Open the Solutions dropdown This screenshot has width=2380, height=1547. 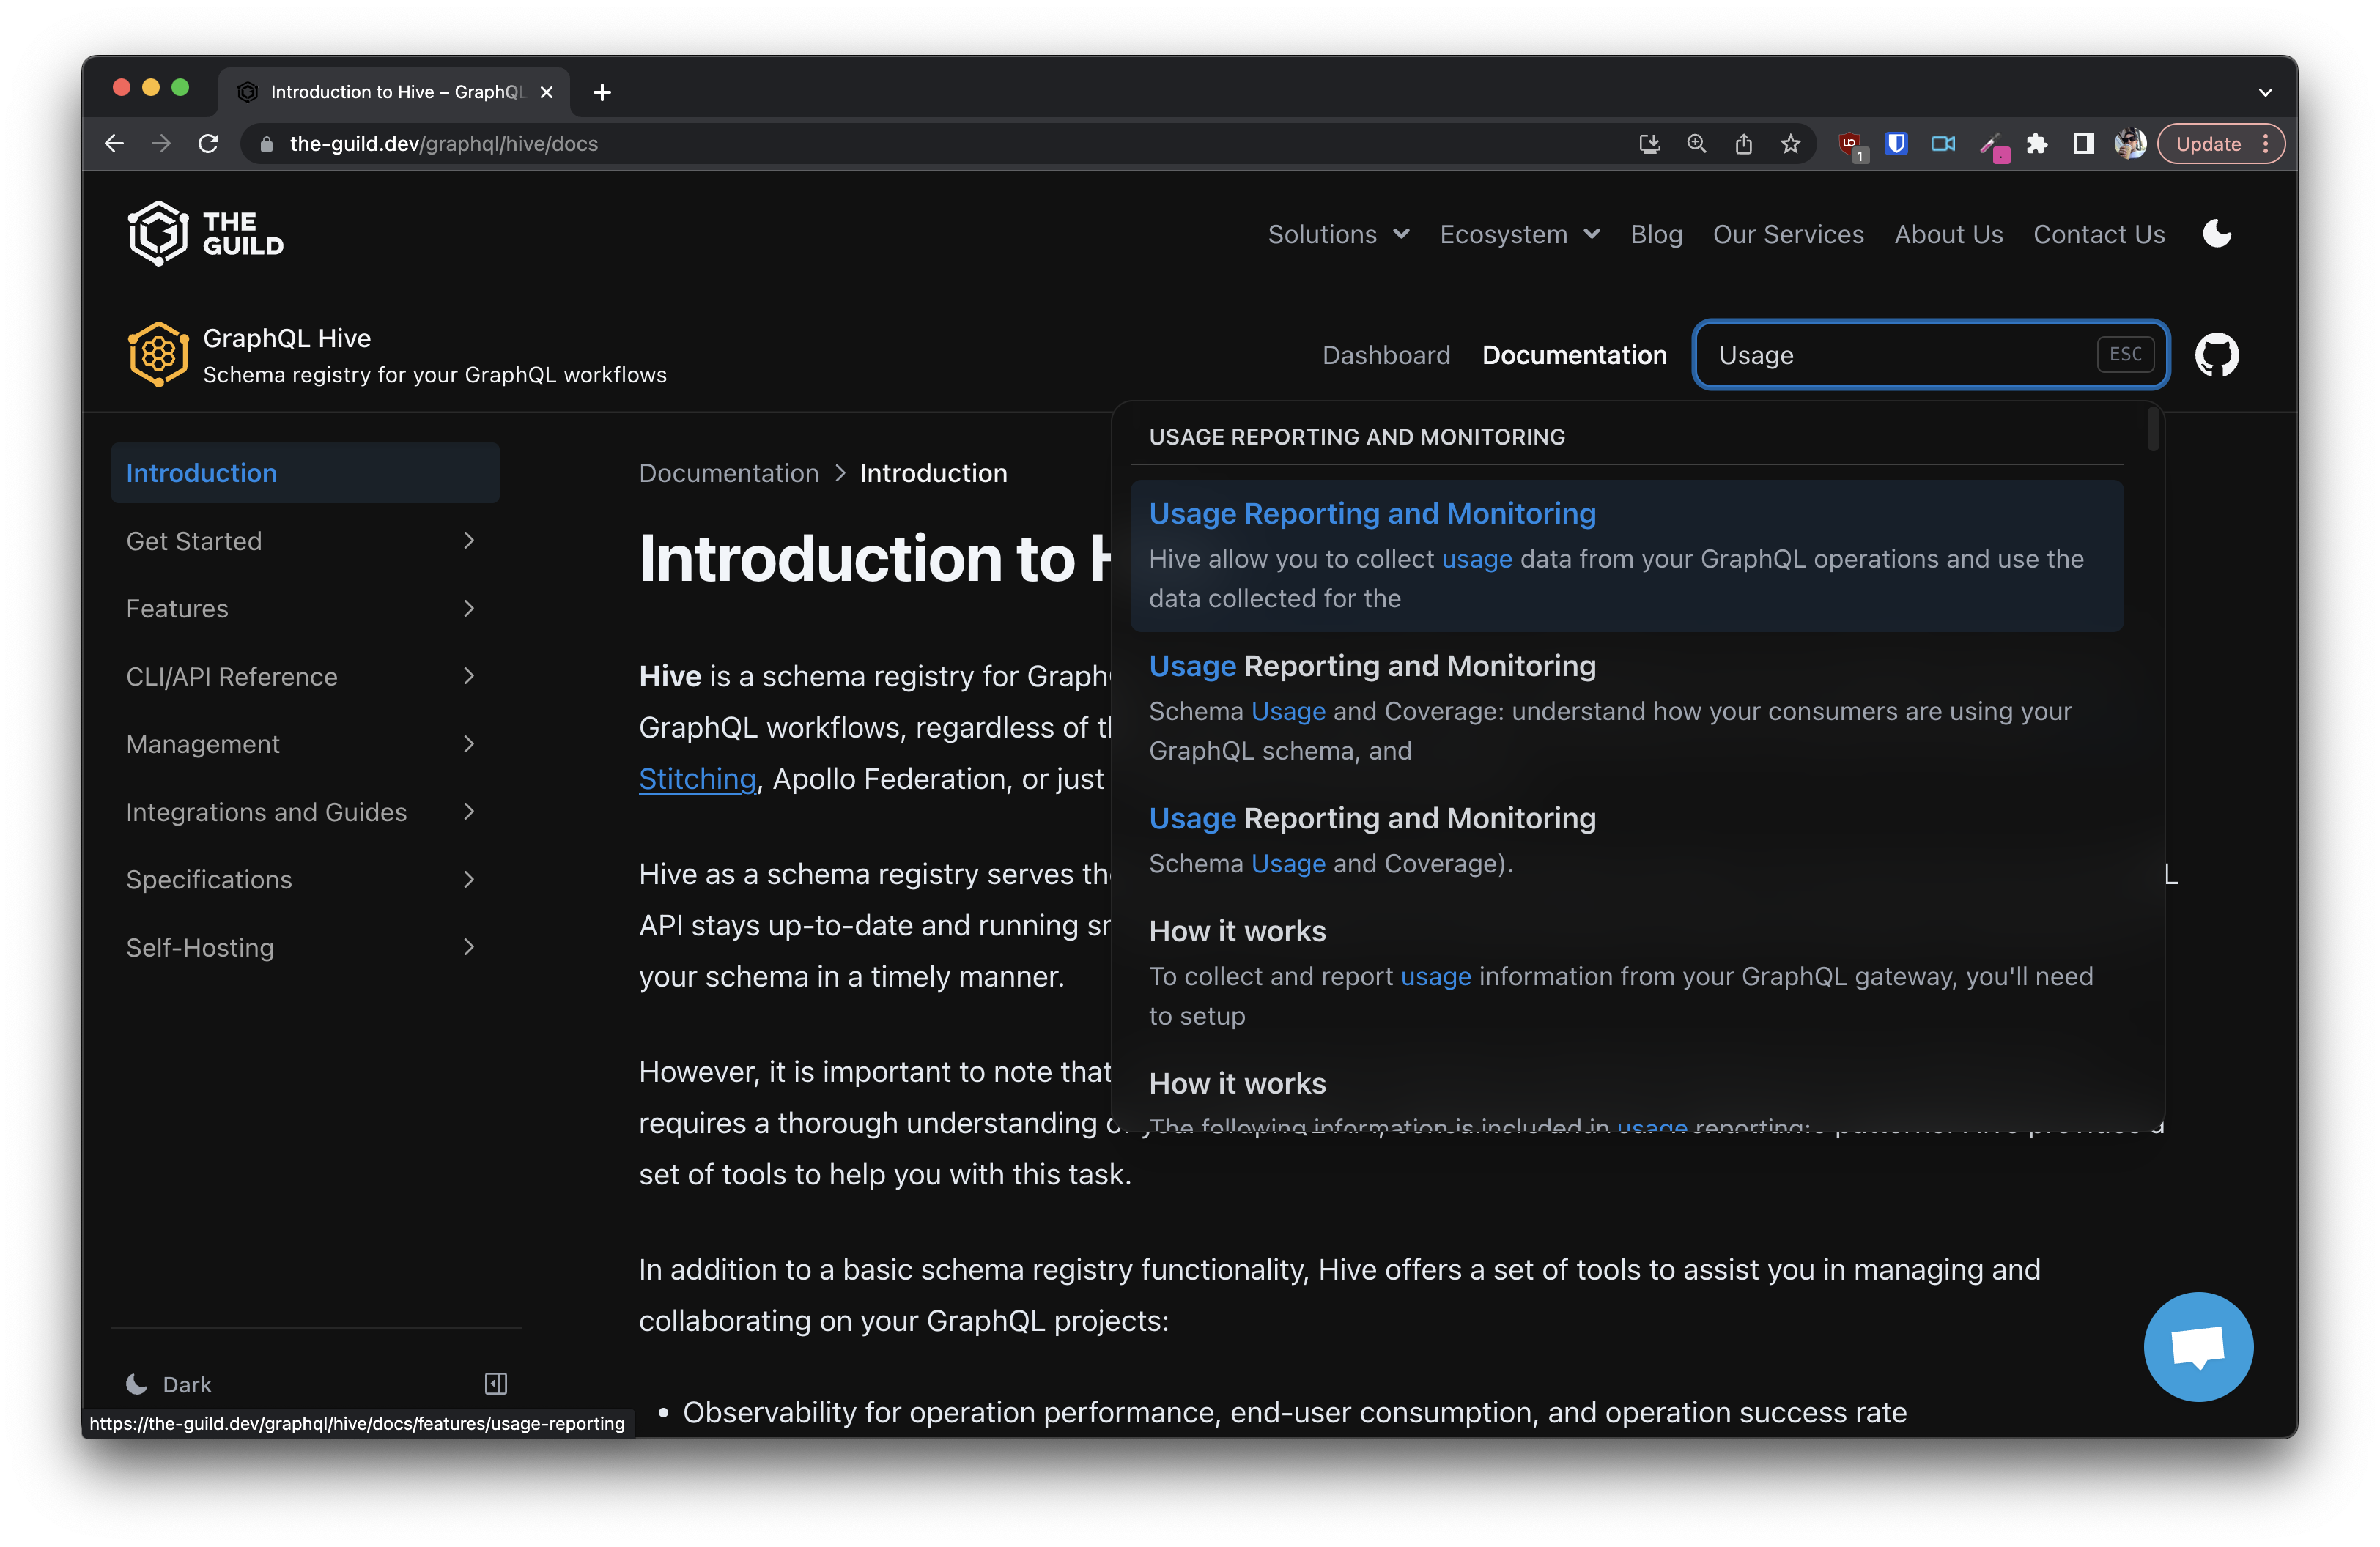1337,233
